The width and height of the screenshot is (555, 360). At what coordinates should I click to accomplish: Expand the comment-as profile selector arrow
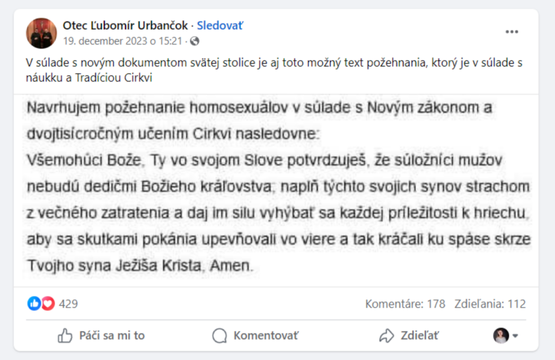pyautogui.click(x=516, y=336)
